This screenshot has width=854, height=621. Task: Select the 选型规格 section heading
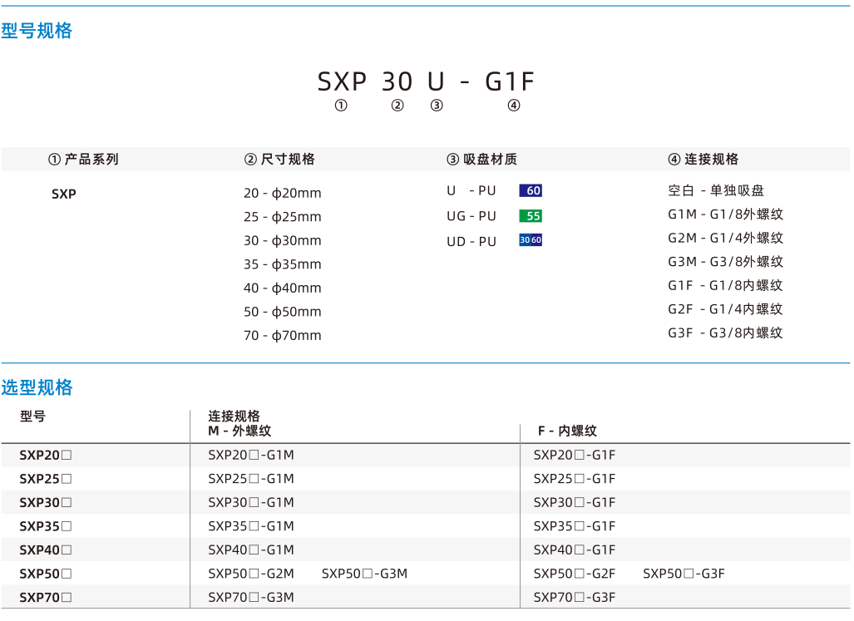(37, 387)
